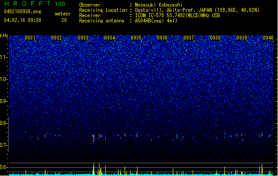Click the 0938 time marker
278x176 pixels.
coord(215,38)
